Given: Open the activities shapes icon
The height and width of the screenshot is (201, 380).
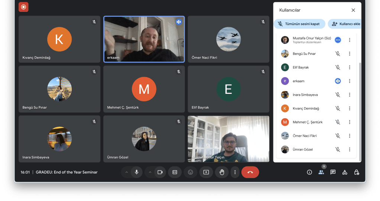Looking at the screenshot, I should click(x=345, y=172).
